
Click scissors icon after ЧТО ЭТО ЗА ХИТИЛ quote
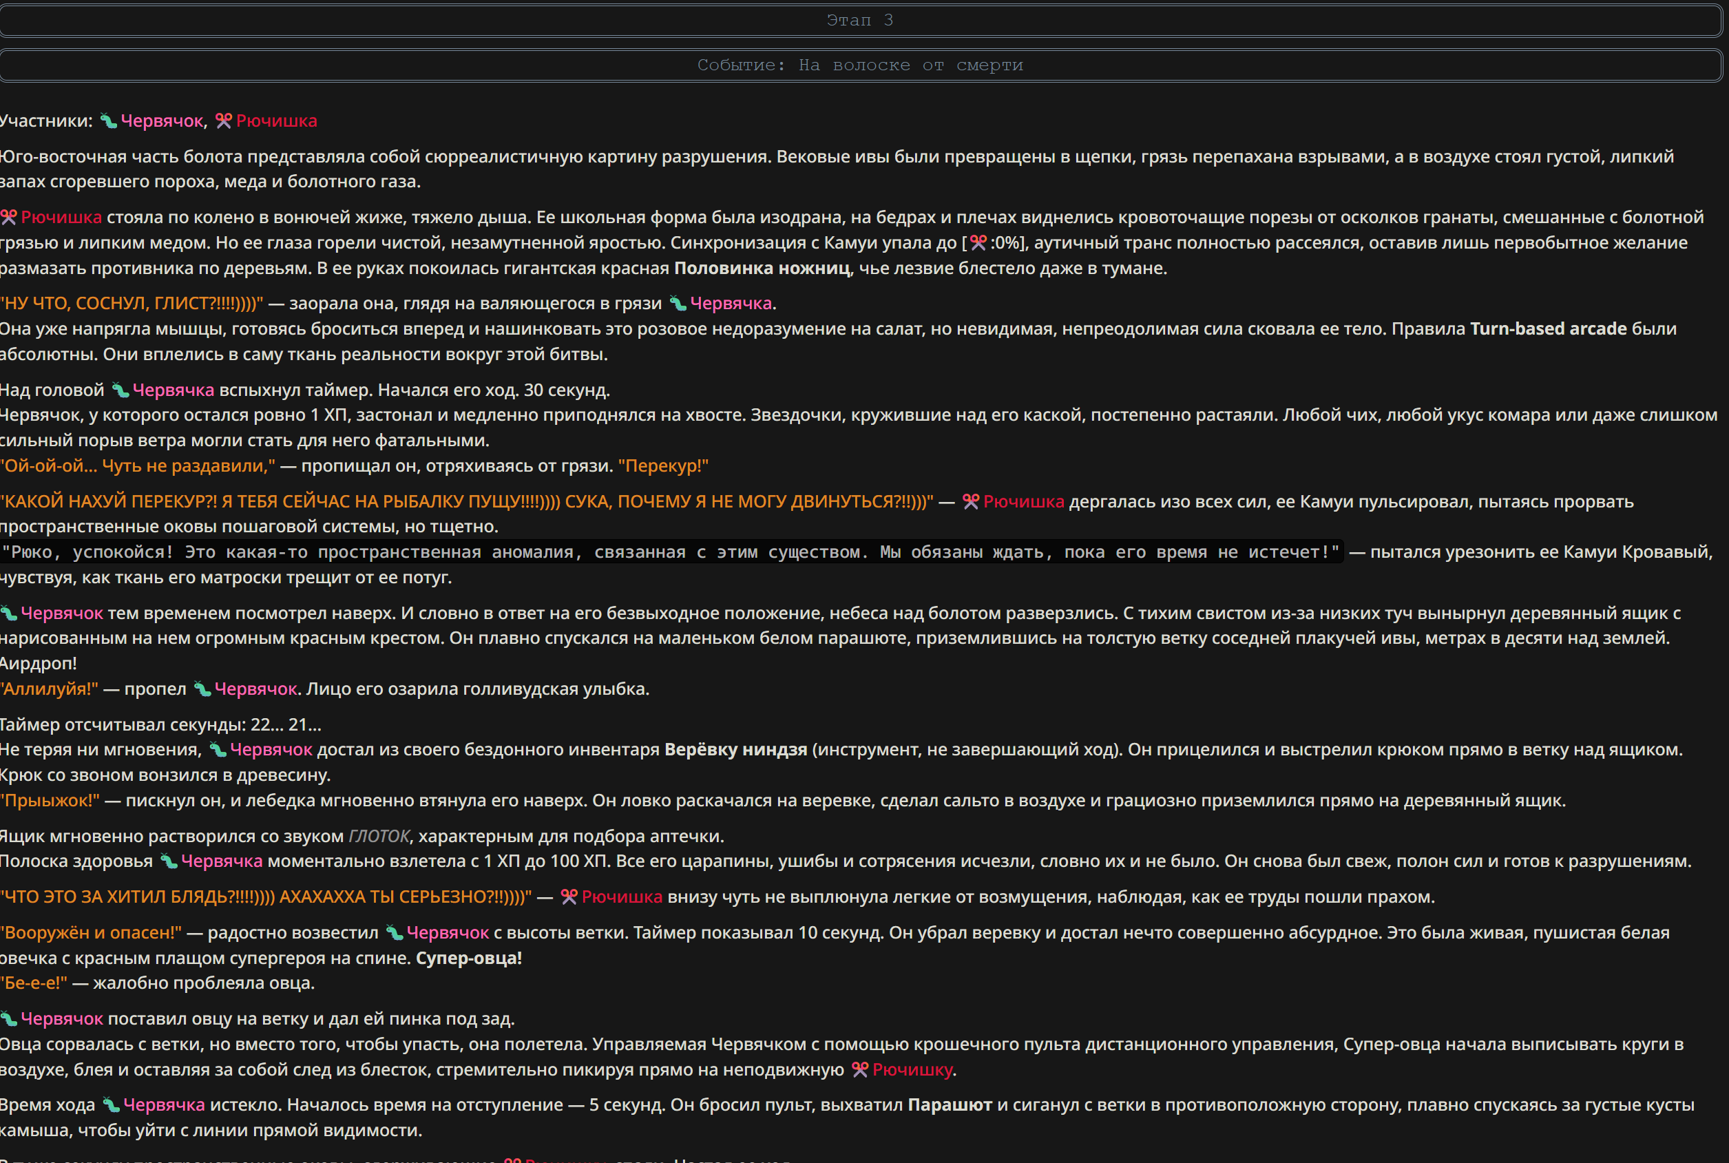[569, 897]
